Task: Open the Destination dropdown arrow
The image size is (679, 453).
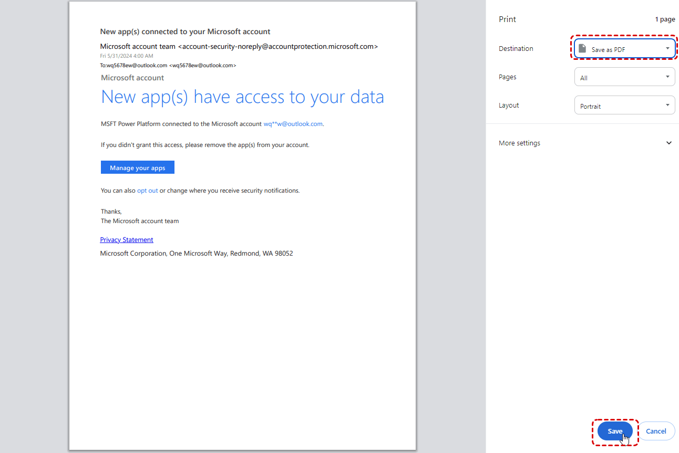Action: click(x=667, y=48)
